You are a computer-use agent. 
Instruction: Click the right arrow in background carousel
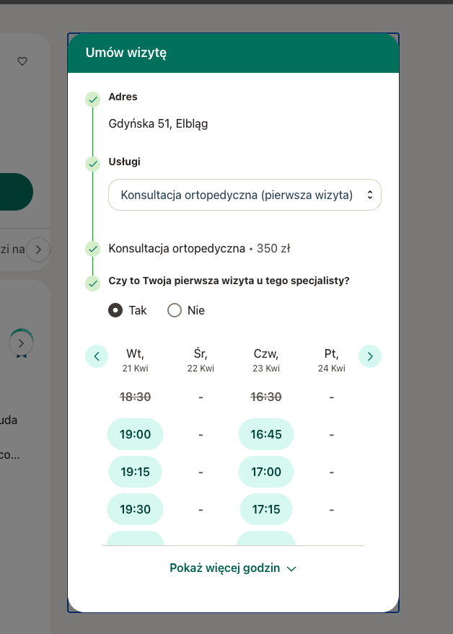pyautogui.click(x=38, y=250)
